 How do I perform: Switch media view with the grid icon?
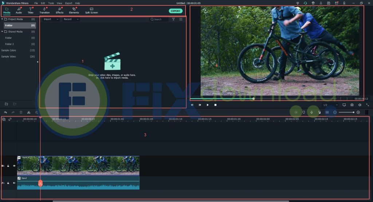tap(181, 19)
